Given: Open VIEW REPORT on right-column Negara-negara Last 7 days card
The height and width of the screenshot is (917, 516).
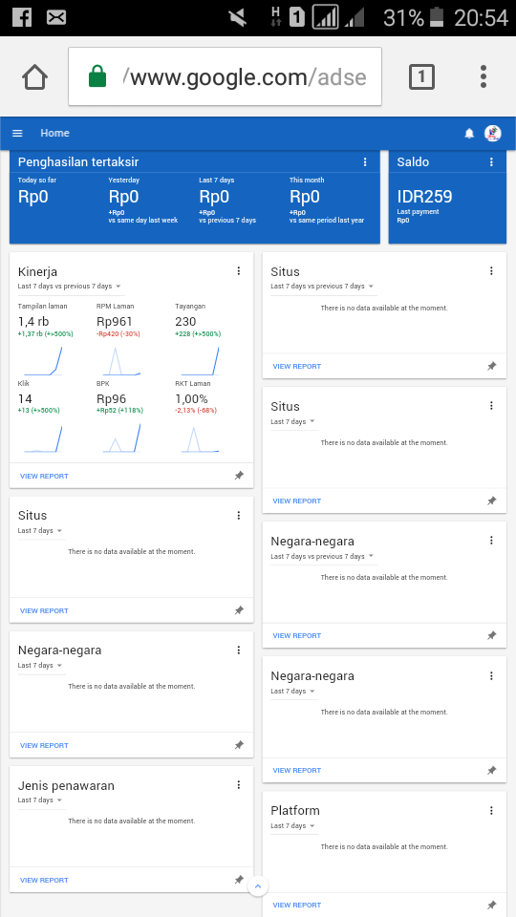Looking at the screenshot, I should click(x=296, y=770).
